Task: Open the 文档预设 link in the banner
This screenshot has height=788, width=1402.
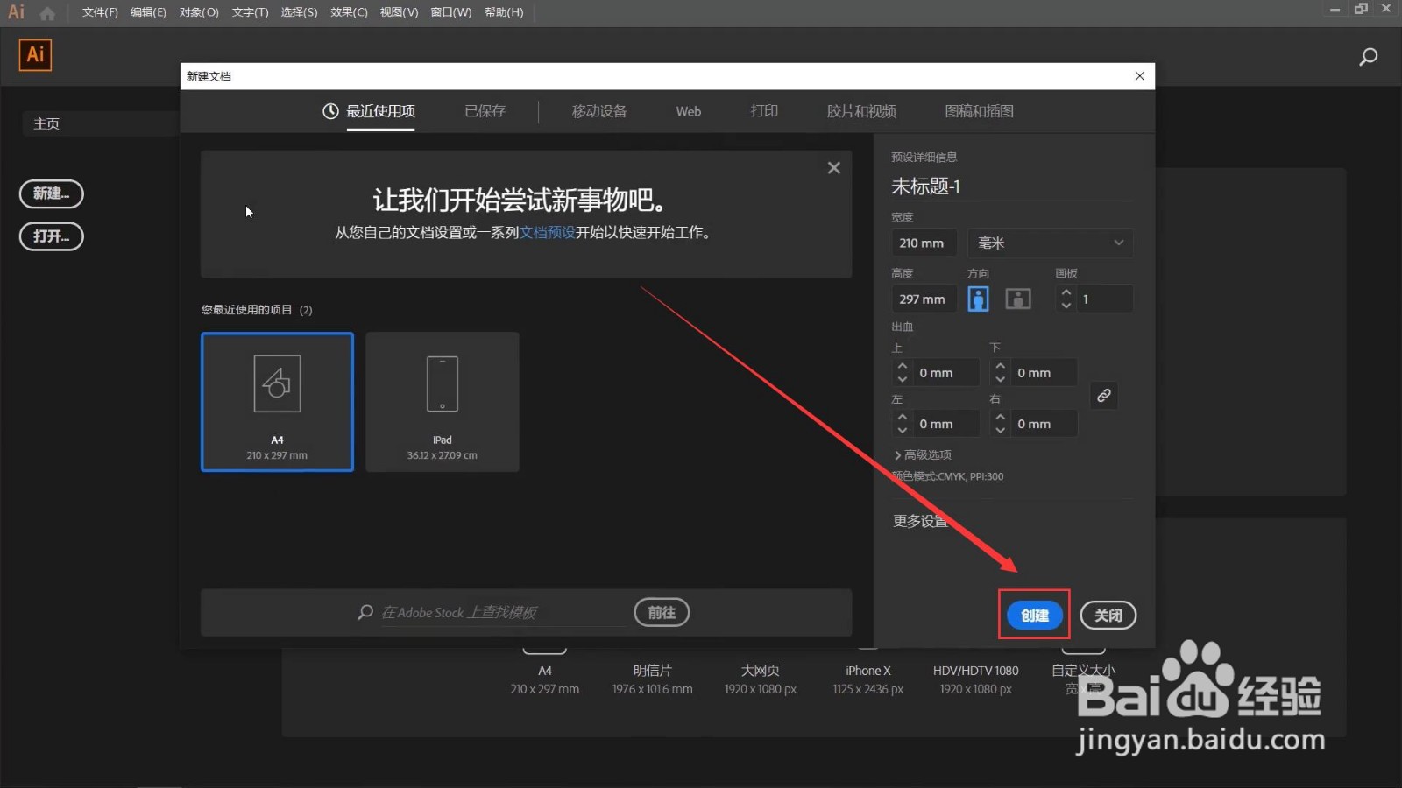Action: click(x=549, y=232)
